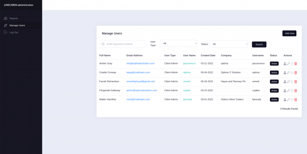Select Manage Users in the sidebar

[17, 25]
